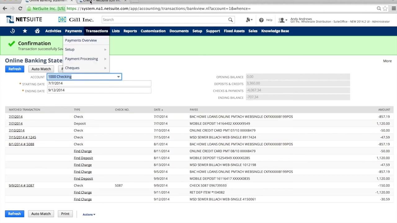Click the bottom Print button

[x=65, y=214]
